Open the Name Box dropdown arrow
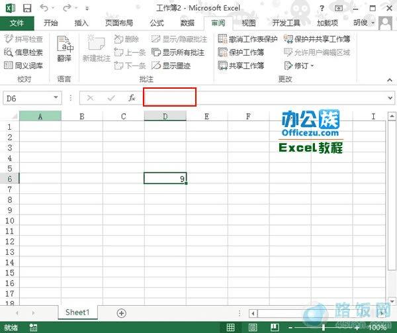Viewport: 397px width, 333px height. (x=56, y=97)
